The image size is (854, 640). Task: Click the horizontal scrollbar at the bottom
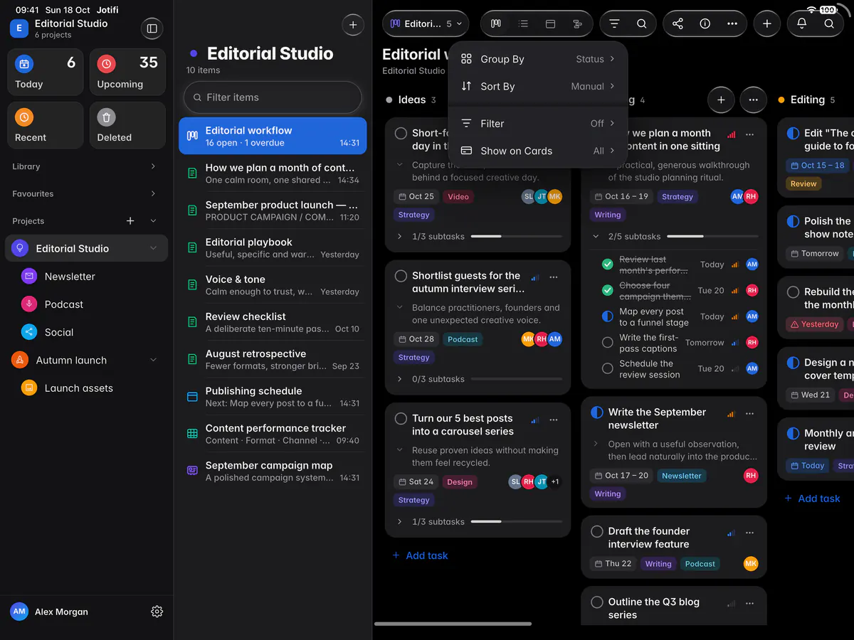tap(453, 624)
